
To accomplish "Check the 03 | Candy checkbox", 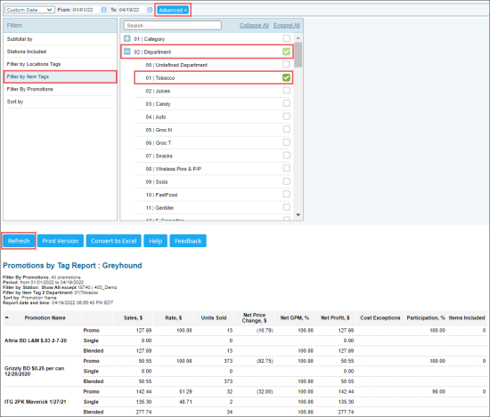I will click(286, 103).
